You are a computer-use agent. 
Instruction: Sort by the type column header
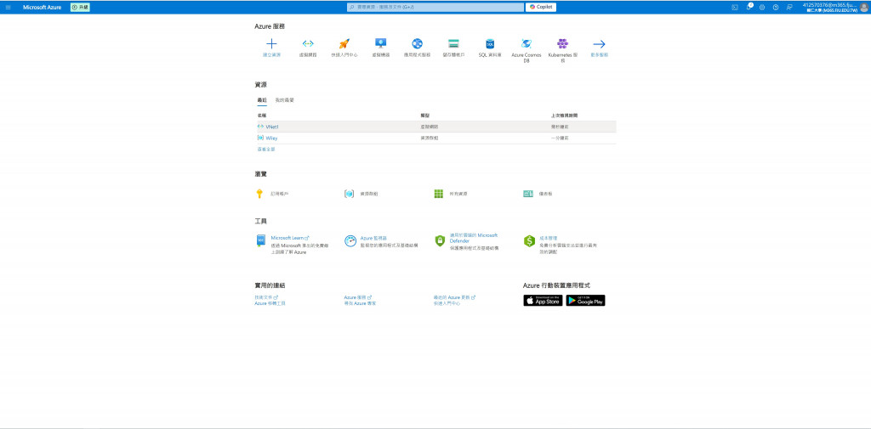pyautogui.click(x=425, y=116)
